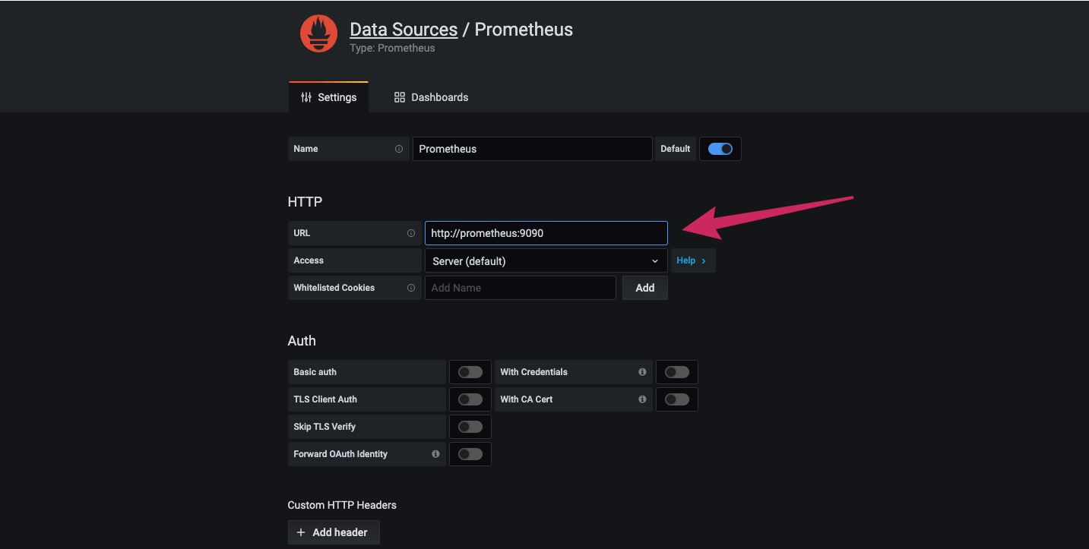This screenshot has width=1089, height=549.
Task: Disable the Default data source toggle
Action: (720, 149)
